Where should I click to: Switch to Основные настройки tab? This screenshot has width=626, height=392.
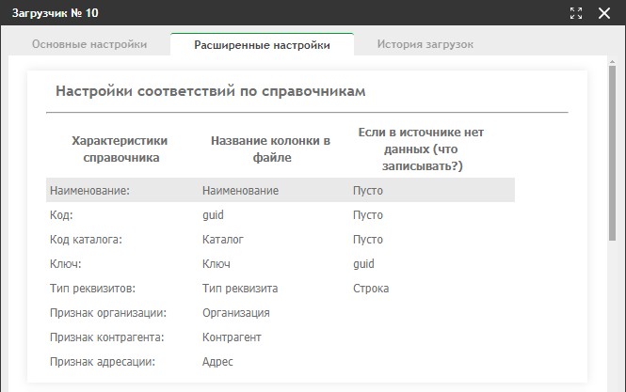click(x=89, y=44)
